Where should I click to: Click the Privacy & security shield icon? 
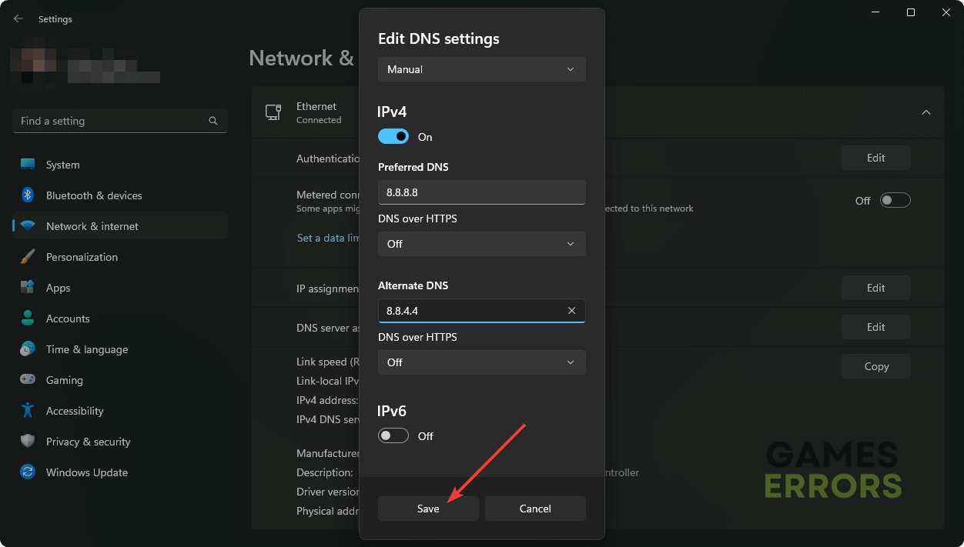click(28, 442)
